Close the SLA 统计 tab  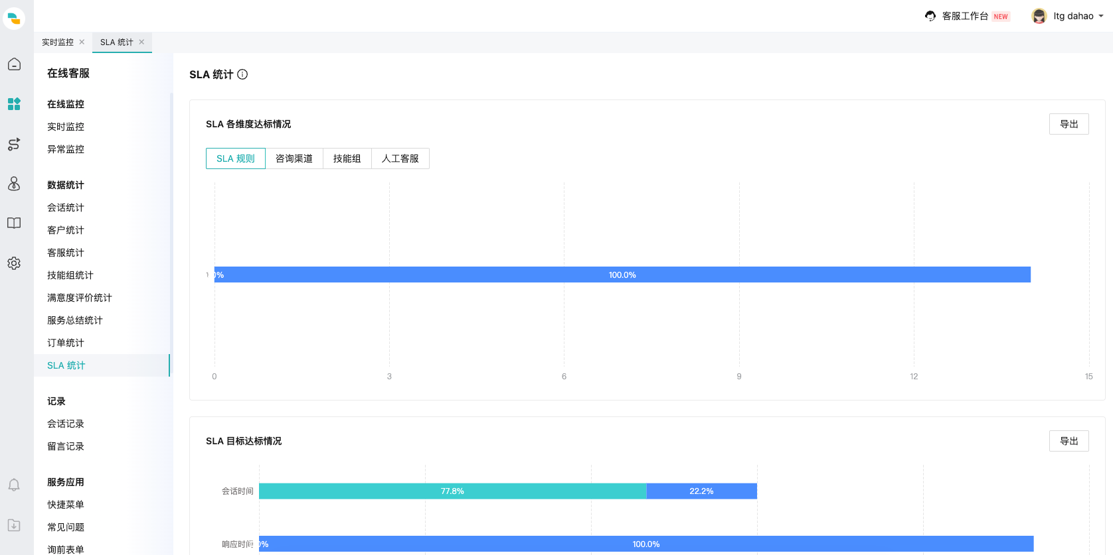pos(141,42)
